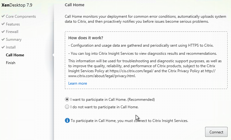The width and height of the screenshot is (231, 140).
Task: Click the blue information icon
Action: (x=67, y=120)
